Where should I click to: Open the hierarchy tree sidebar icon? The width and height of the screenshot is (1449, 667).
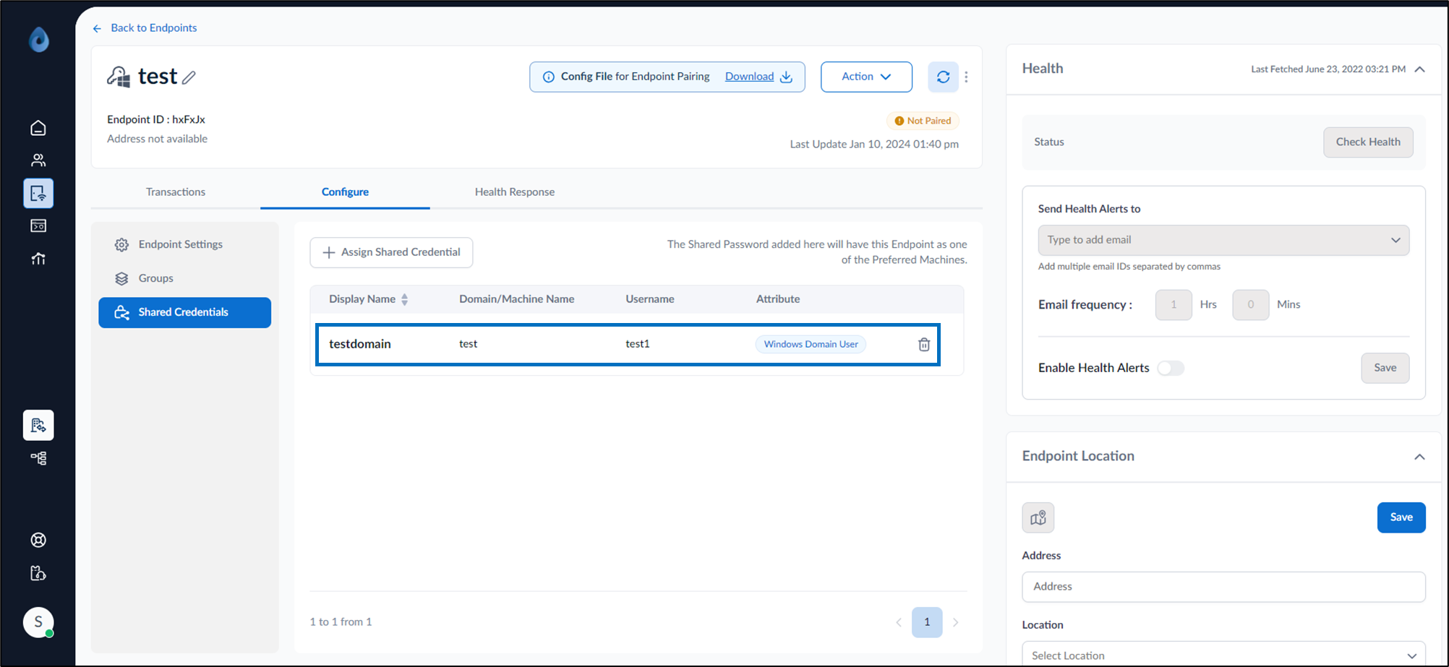click(38, 458)
